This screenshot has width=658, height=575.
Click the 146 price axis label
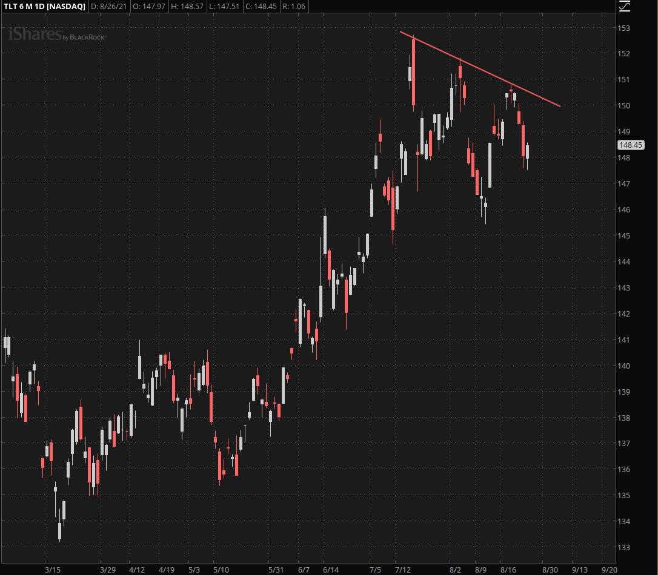624,209
